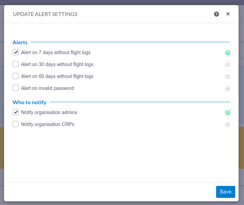Tick the Notify organisation CRPs checkbox
Screen dimensions: 244x205
tap(16, 124)
